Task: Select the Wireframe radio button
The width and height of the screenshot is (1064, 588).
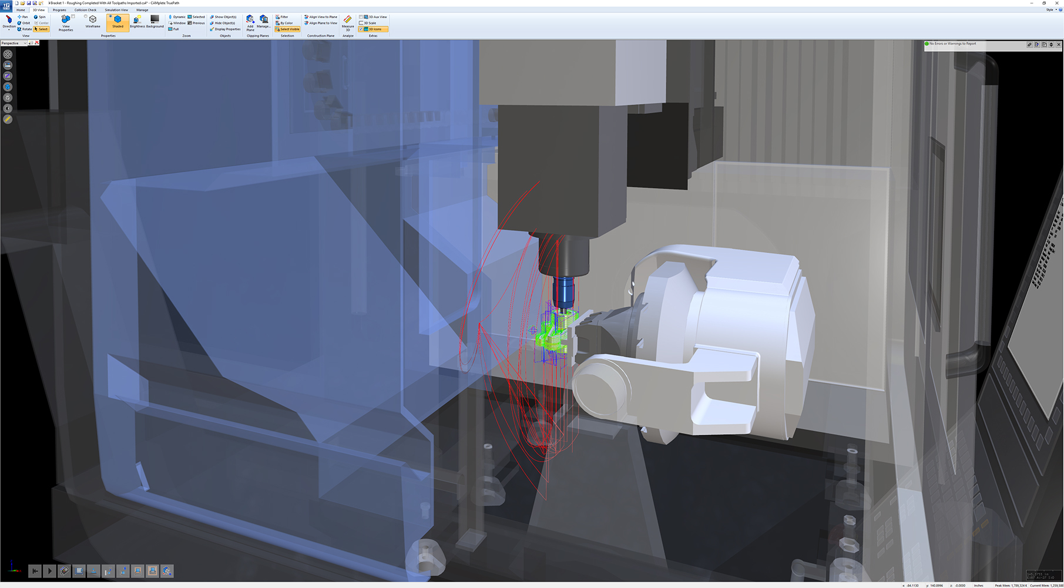Action: tap(86, 16)
